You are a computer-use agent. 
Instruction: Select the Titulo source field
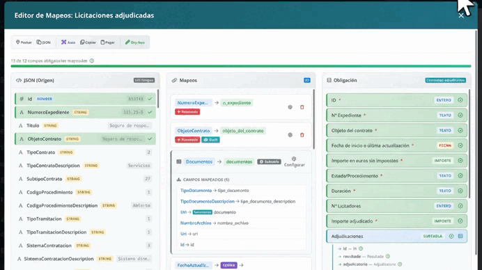[x=85, y=126]
